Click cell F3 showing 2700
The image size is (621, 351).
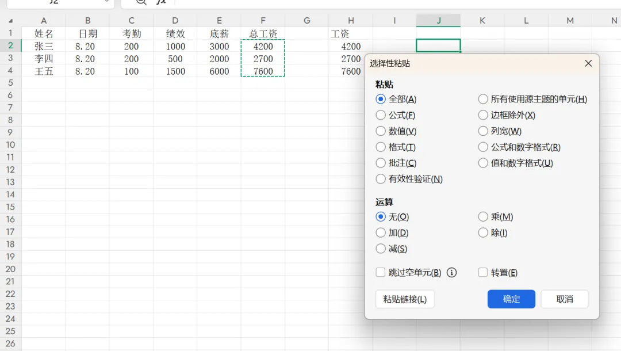click(x=263, y=59)
